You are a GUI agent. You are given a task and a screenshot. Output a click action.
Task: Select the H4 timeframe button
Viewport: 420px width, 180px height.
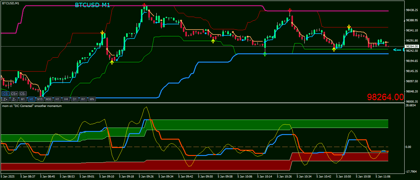tap(66, 99)
